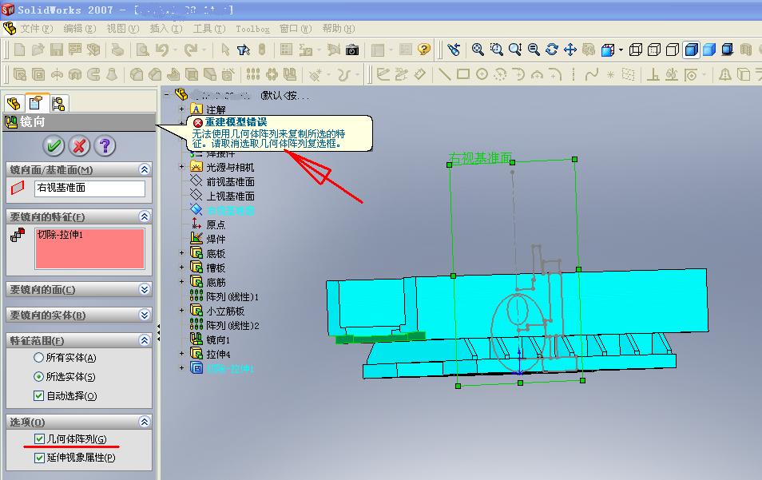Click 切除-拉伸1 in features to mirror box

pyautogui.click(x=60, y=235)
